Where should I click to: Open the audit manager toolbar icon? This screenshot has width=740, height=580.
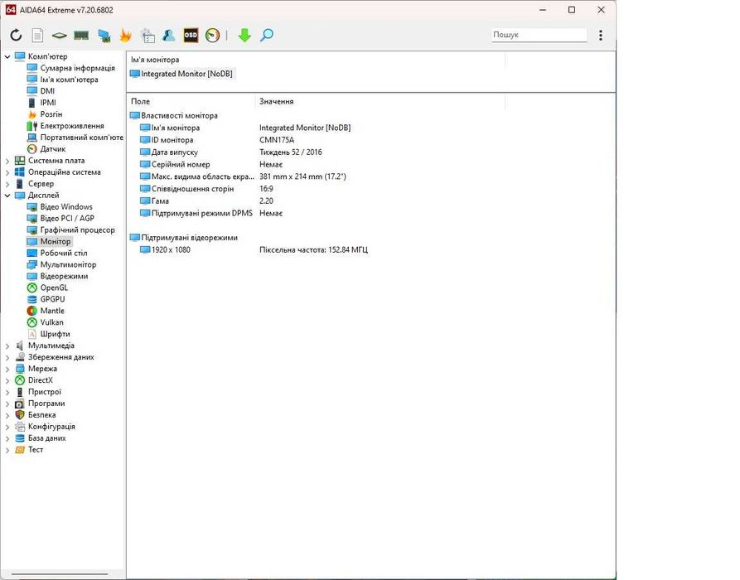(148, 36)
